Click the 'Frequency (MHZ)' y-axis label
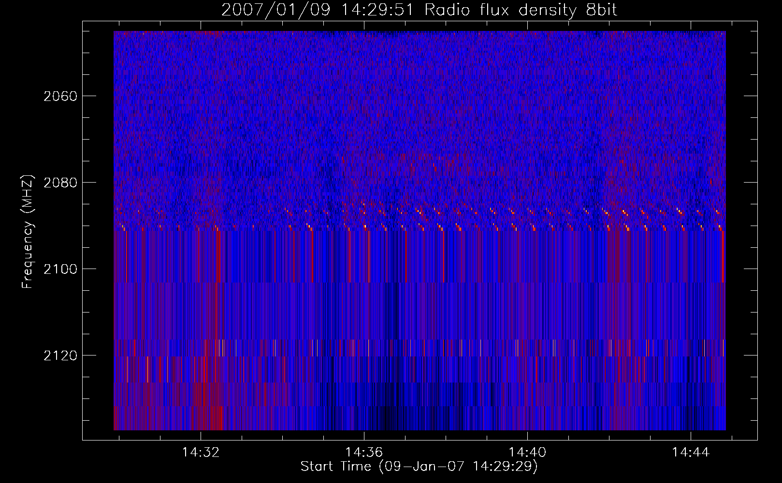This screenshot has height=483, width=782. pyautogui.click(x=28, y=232)
